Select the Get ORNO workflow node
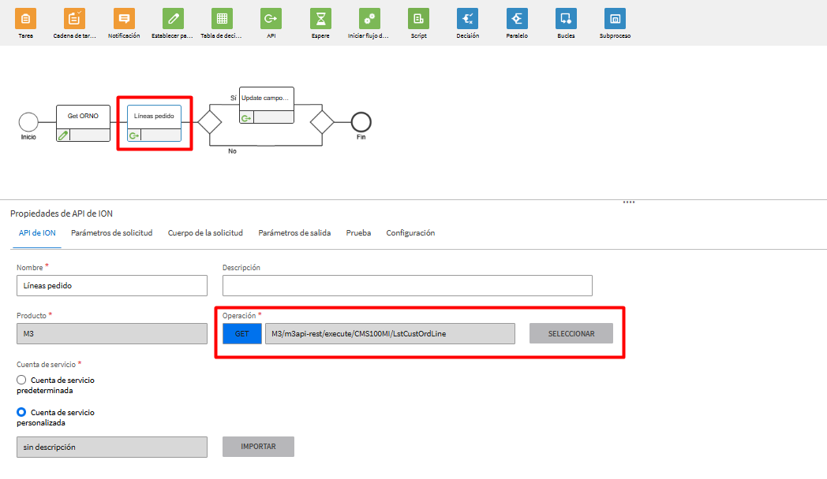The height and width of the screenshot is (479, 827). point(84,123)
